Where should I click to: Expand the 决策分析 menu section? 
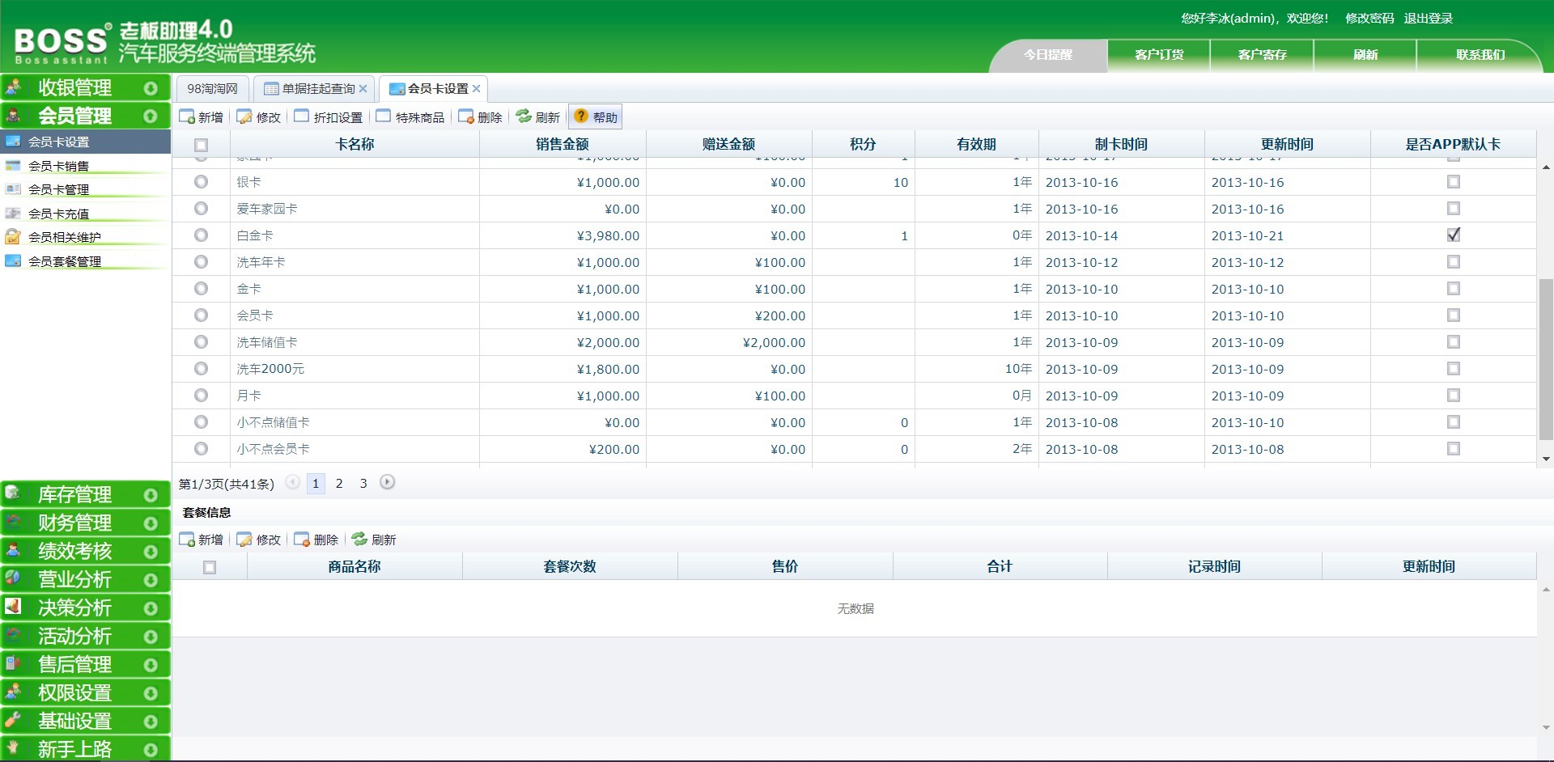pos(85,607)
